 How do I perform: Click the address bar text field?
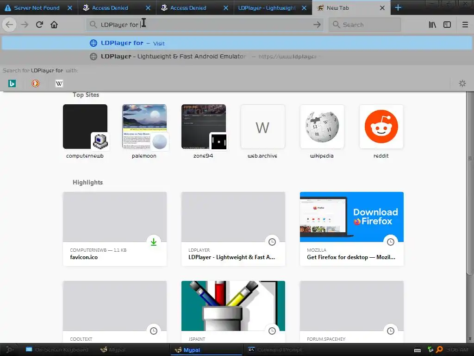(204, 25)
